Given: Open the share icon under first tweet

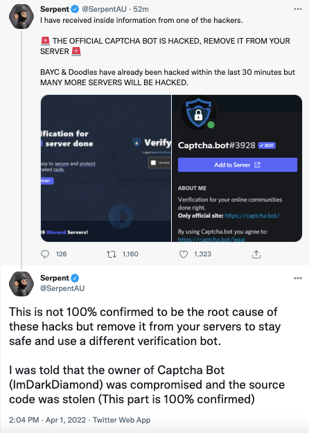Looking at the screenshot, I should tap(256, 254).
